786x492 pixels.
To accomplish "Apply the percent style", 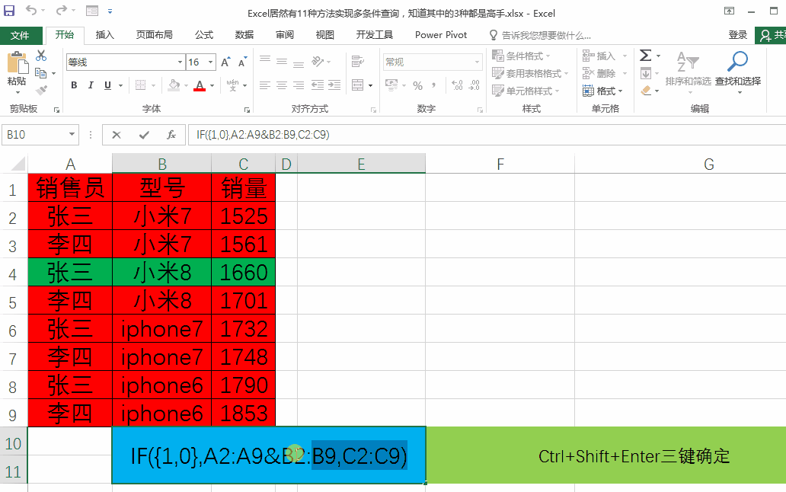I will tap(417, 85).
